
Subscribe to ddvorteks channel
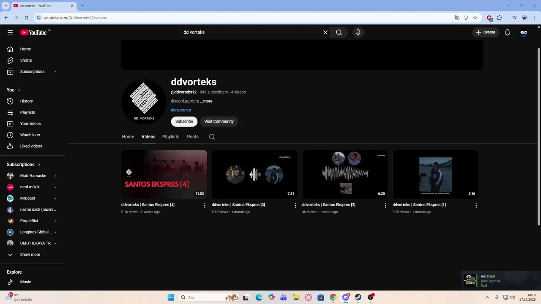tap(184, 122)
